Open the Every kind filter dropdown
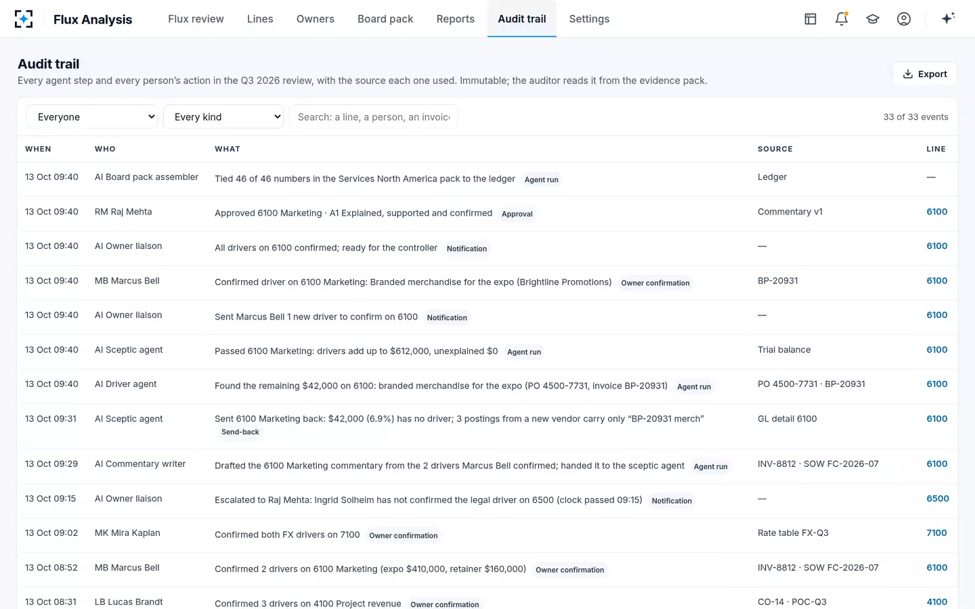Viewport: 975px width, 609px height. pos(223,116)
